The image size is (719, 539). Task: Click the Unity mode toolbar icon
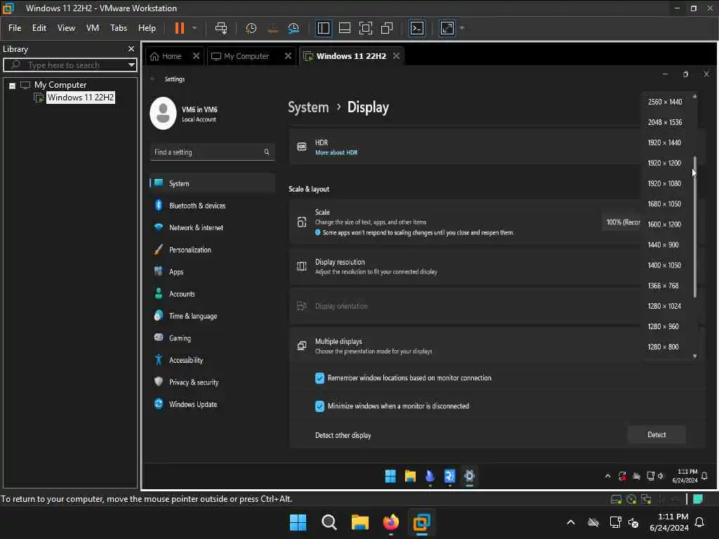[x=387, y=28]
